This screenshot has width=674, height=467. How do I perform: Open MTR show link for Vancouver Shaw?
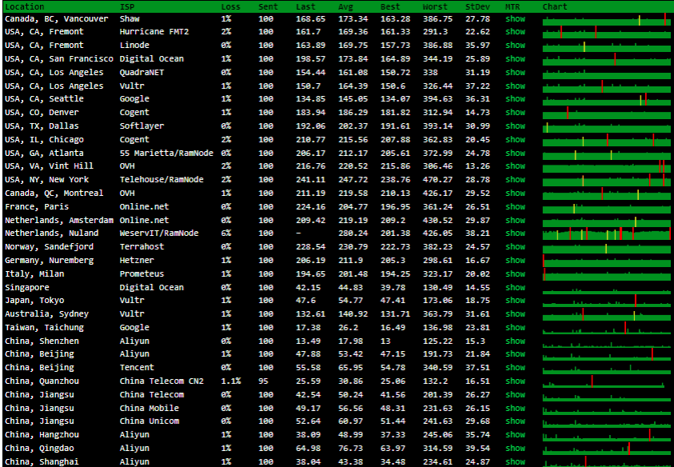tap(515, 19)
